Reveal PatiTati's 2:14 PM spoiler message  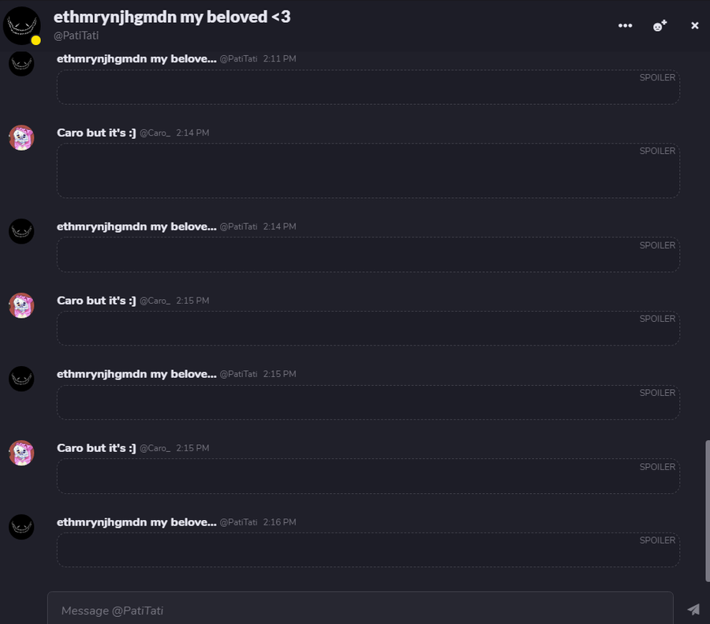click(368, 255)
